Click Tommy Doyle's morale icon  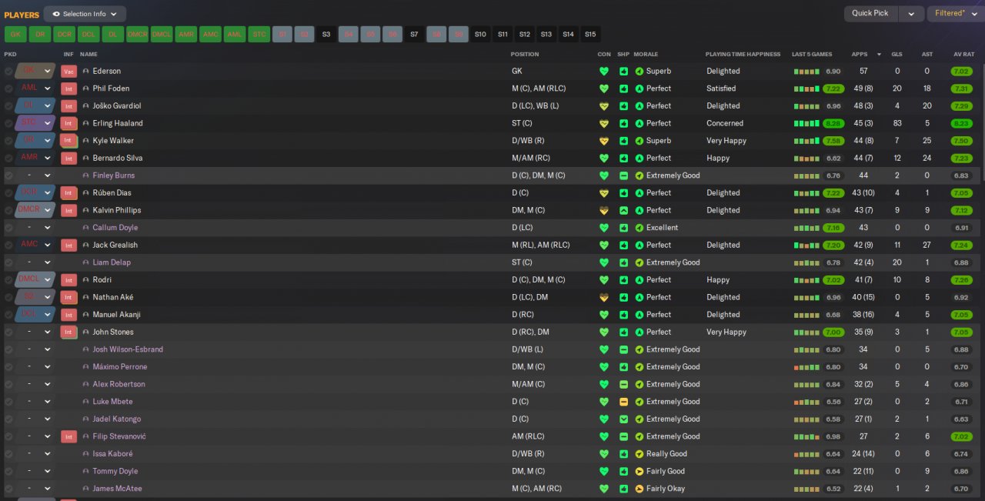(x=639, y=471)
